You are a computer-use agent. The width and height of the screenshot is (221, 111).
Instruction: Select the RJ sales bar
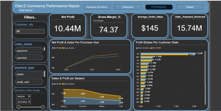[x=147, y=60]
